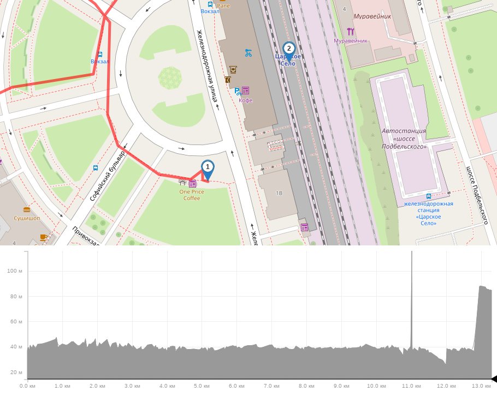Viewport: 497px width, 409px height.
Task: Click the Сушишоп burger icon
Action: click(27, 209)
